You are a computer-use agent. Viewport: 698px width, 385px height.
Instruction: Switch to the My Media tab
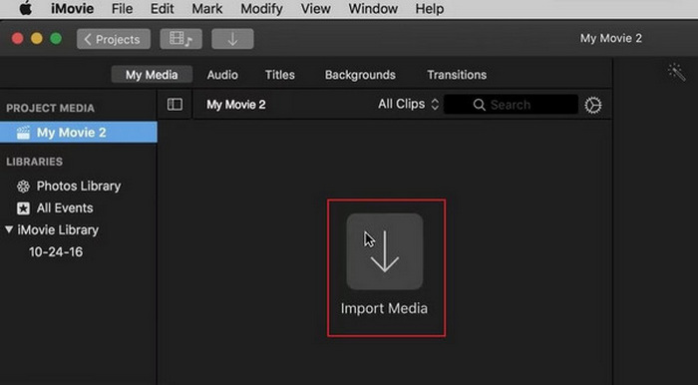point(152,75)
